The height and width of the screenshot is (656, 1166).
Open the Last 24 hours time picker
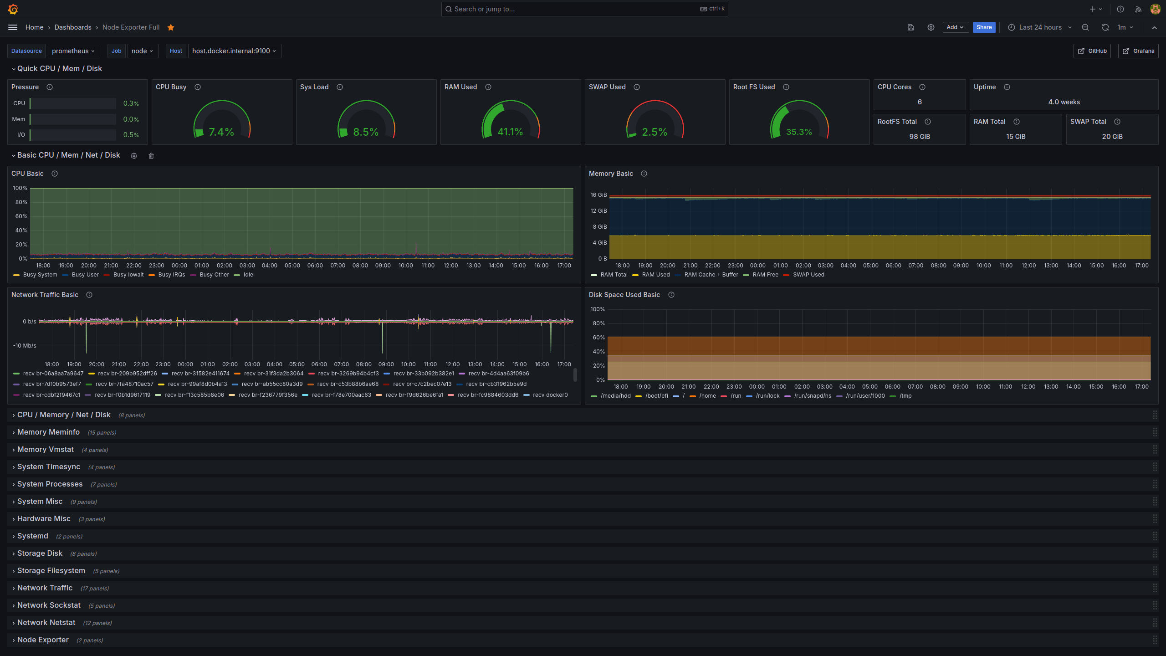point(1040,27)
